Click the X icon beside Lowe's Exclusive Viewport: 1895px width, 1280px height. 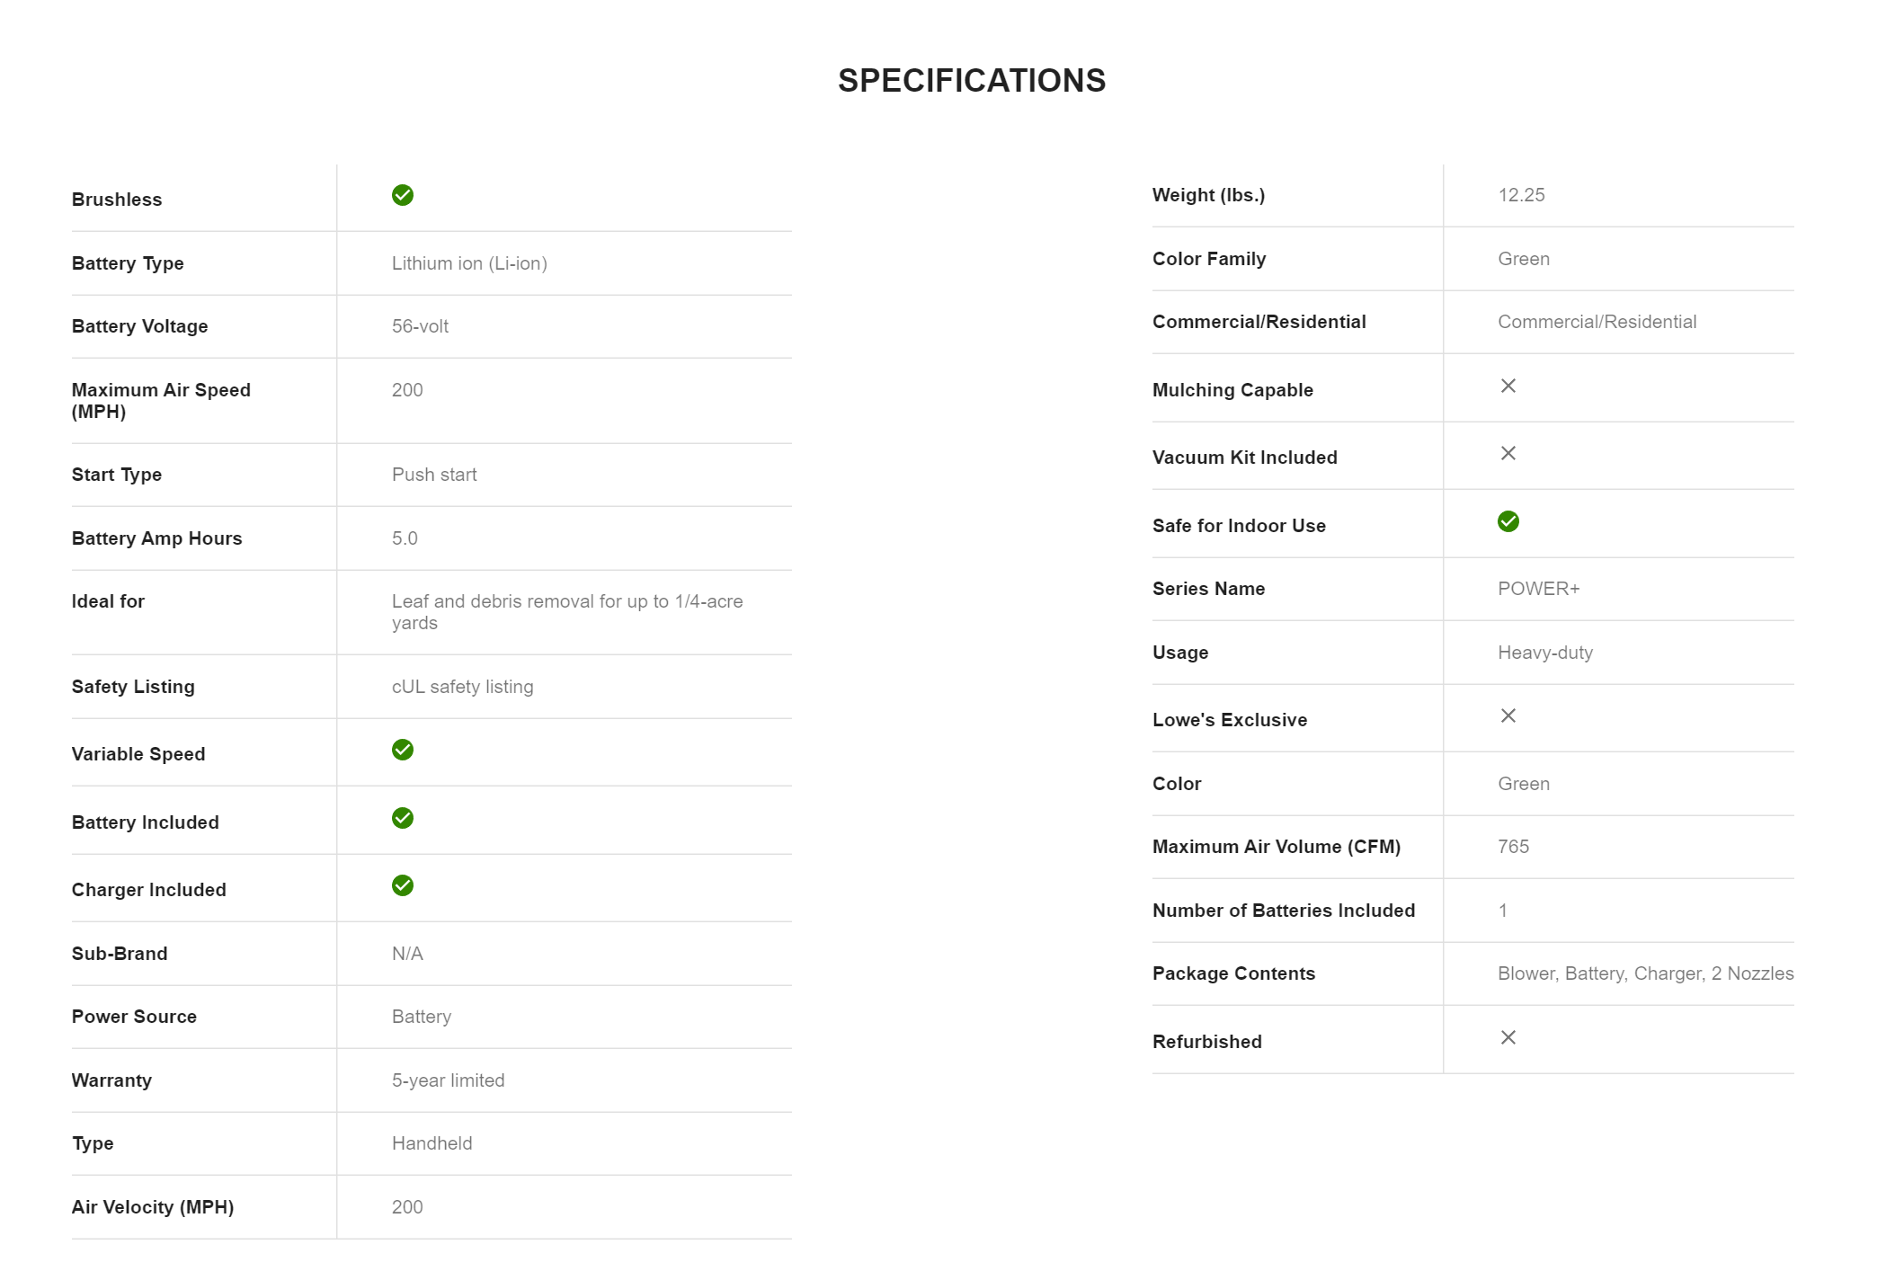pos(1508,716)
